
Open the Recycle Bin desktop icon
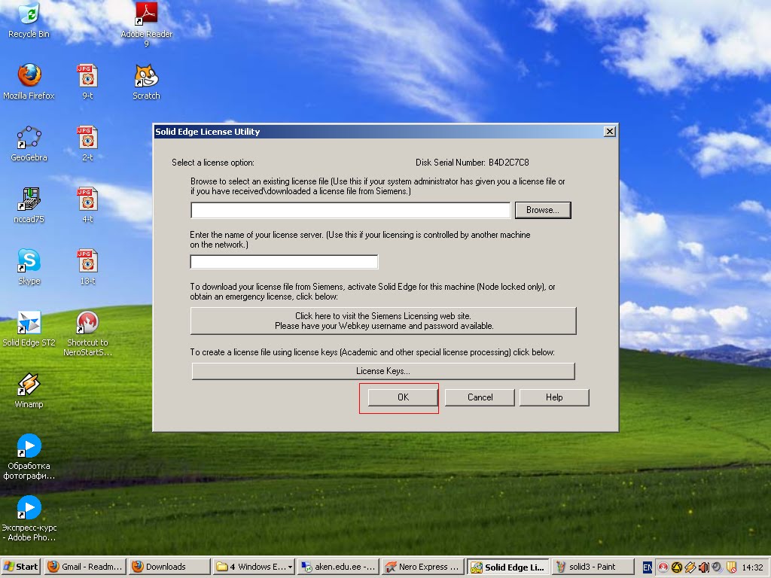29,20
